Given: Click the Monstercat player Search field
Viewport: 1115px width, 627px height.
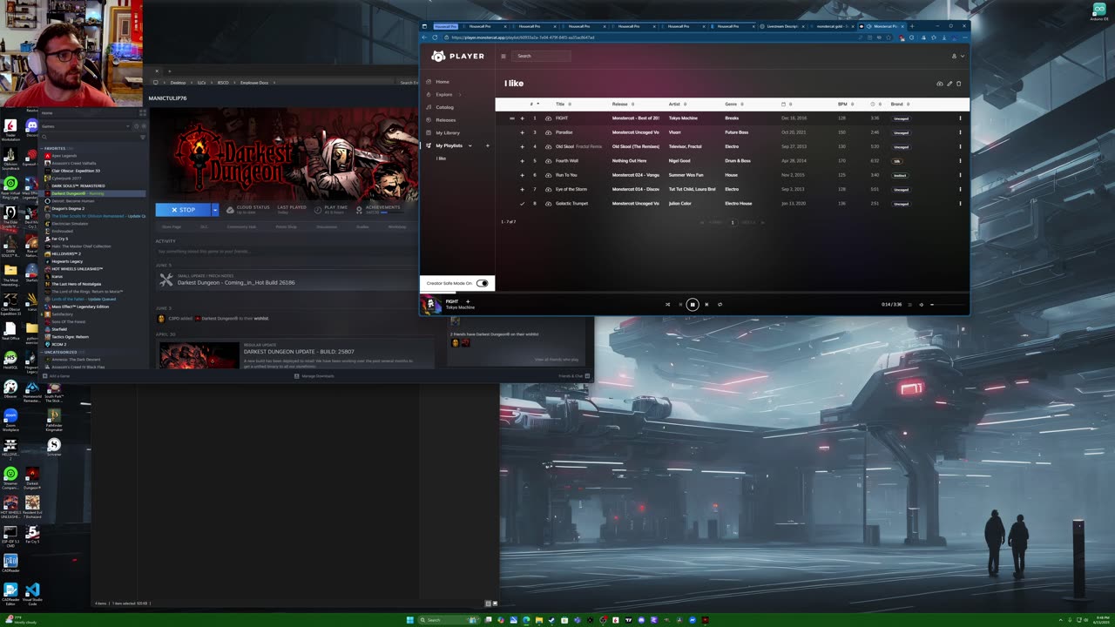Looking at the screenshot, I should point(542,56).
